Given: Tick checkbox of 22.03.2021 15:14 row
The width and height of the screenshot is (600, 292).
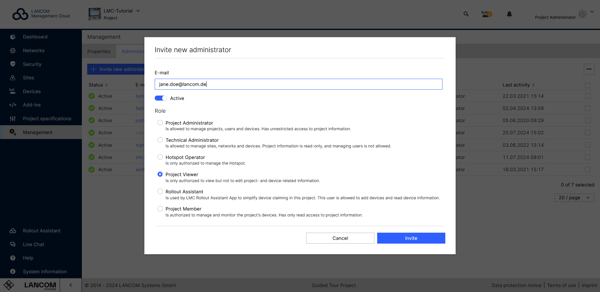Looking at the screenshot, I should click(587, 96).
